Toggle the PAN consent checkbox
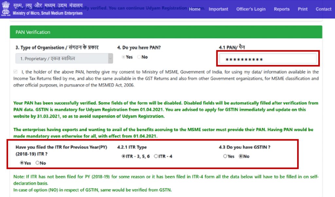 click(16, 72)
